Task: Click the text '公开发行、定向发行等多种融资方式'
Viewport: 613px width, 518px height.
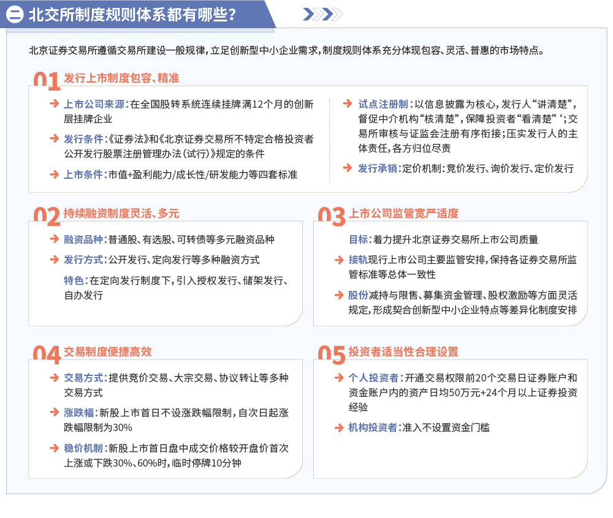Action: 184,260
